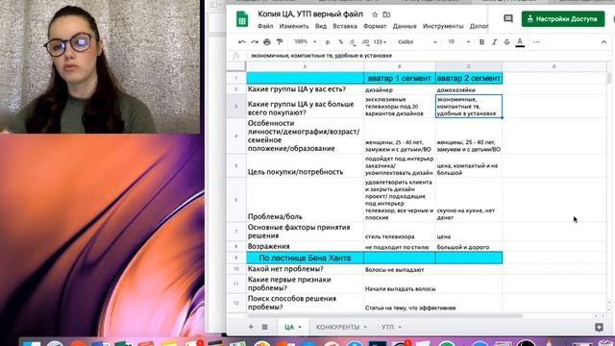Select column B header
This screenshot has width=615, height=346.
[400, 66]
